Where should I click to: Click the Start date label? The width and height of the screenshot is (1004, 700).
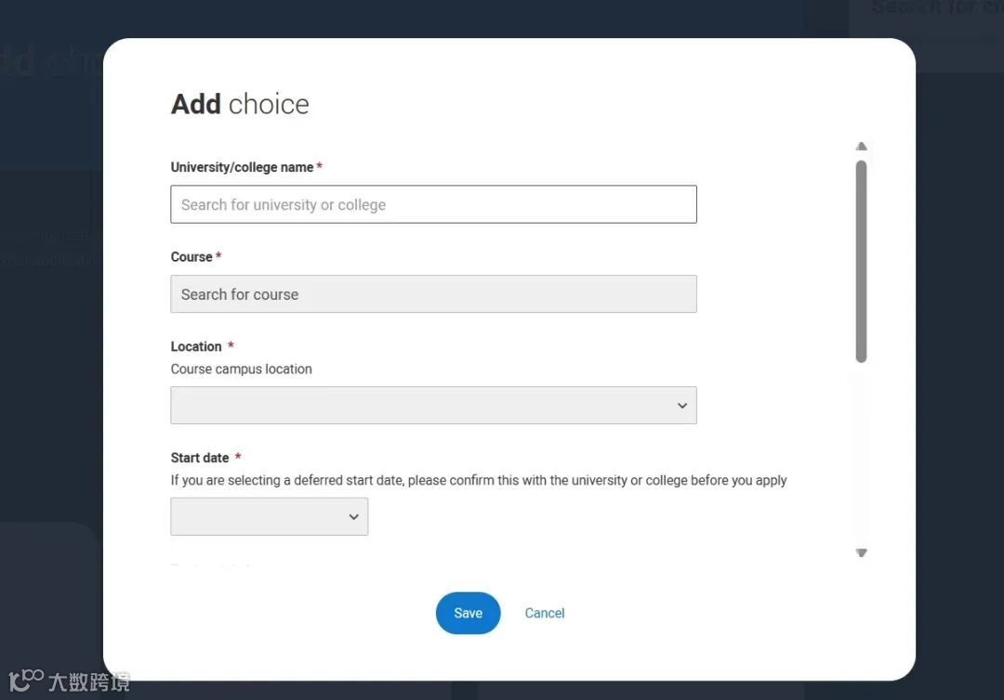(200, 458)
